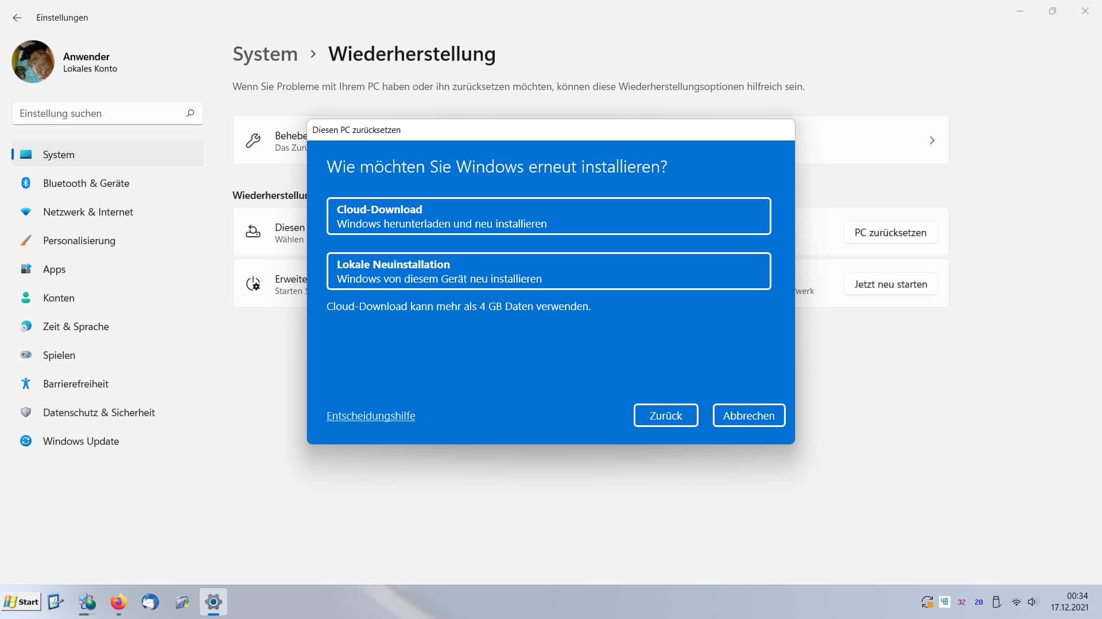Click the Konten person icon
This screenshot has height=619, width=1102.
coord(26,297)
